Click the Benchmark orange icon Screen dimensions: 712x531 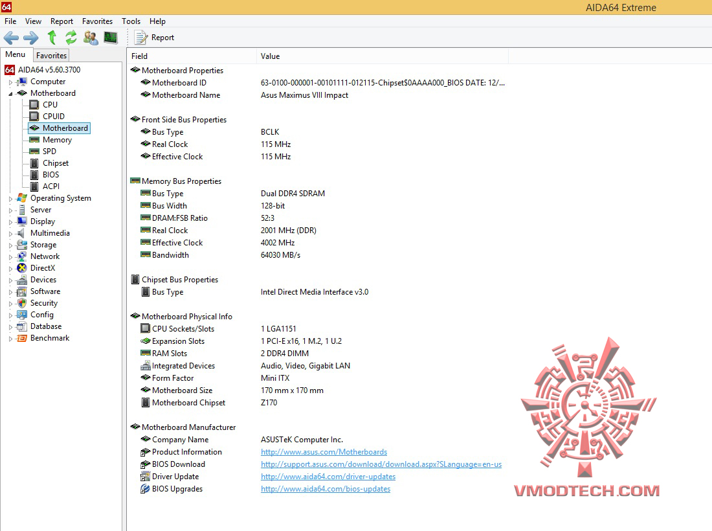(x=22, y=339)
